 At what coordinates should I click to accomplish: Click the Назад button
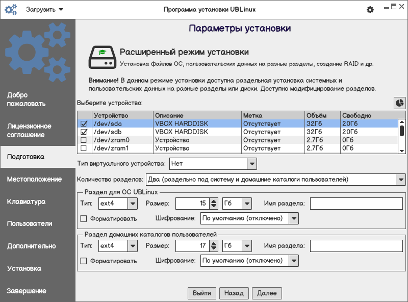click(234, 293)
